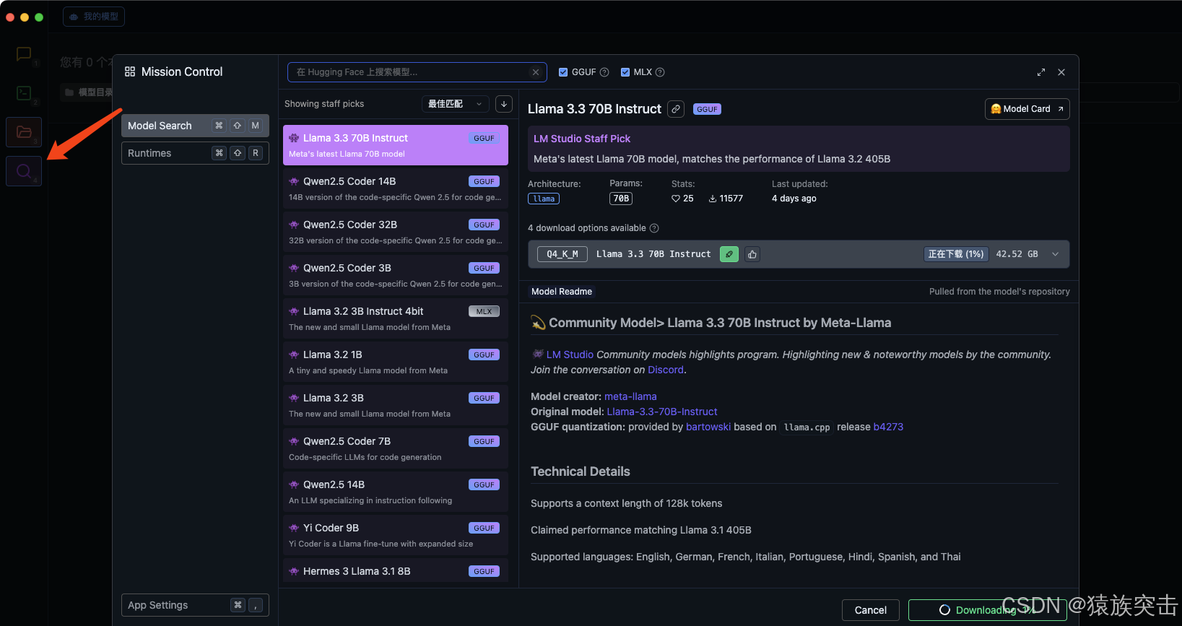Click the green rocket GPU offload icon
The height and width of the screenshot is (626, 1182).
coord(729,254)
